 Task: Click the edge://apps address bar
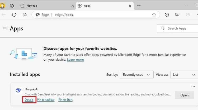tap(96, 15)
